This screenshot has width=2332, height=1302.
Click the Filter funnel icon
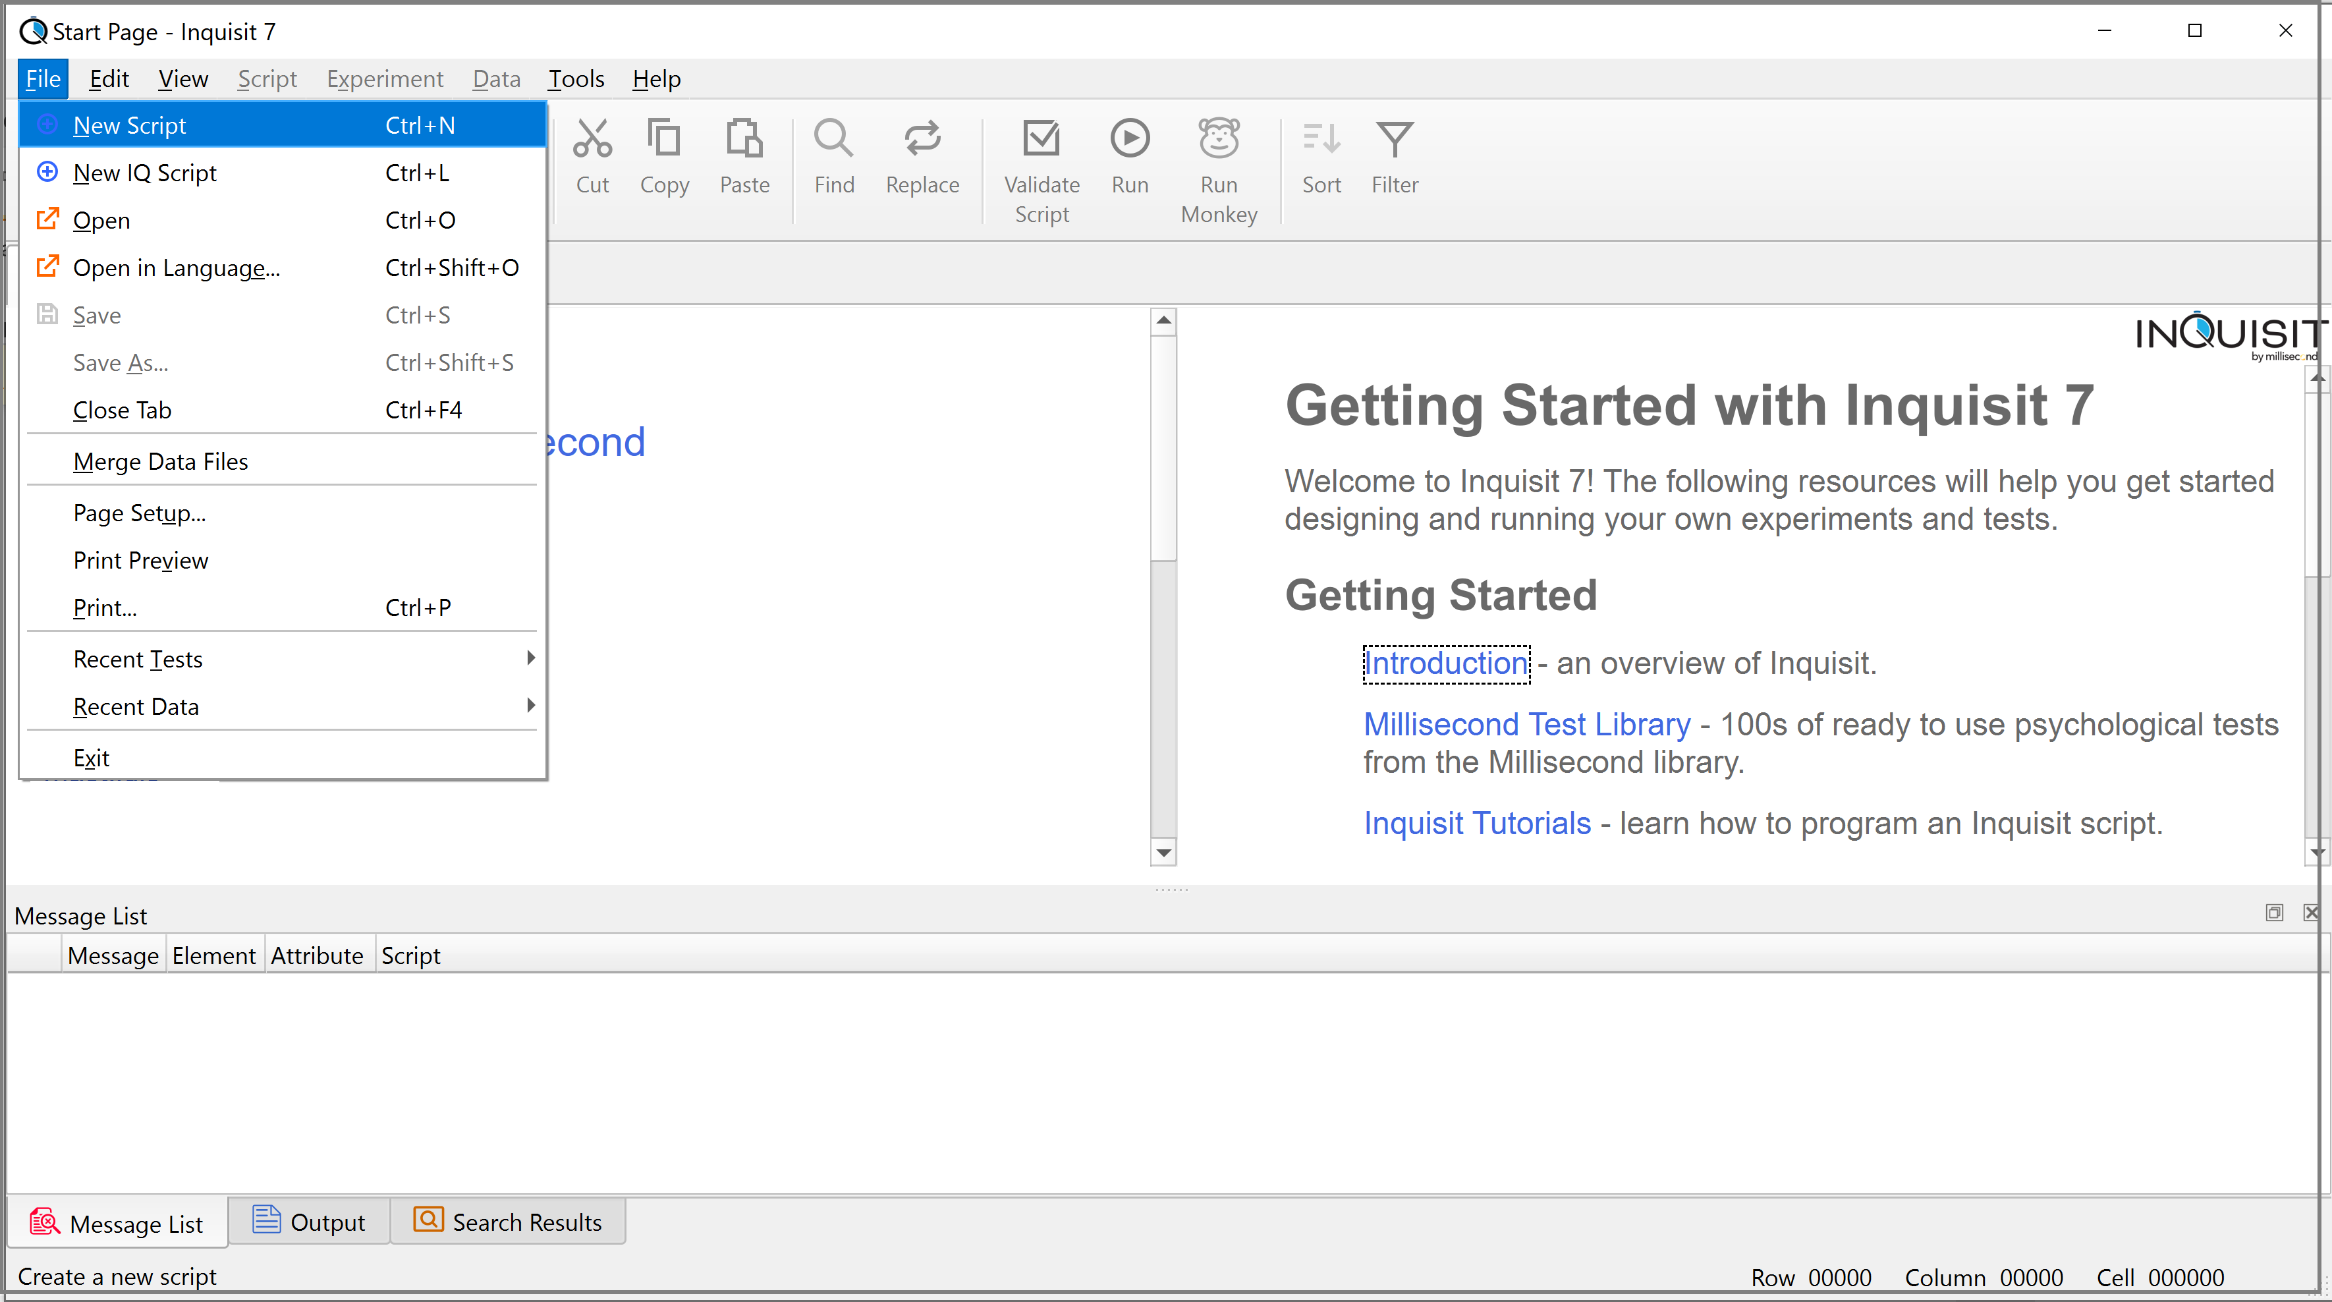1394,138
